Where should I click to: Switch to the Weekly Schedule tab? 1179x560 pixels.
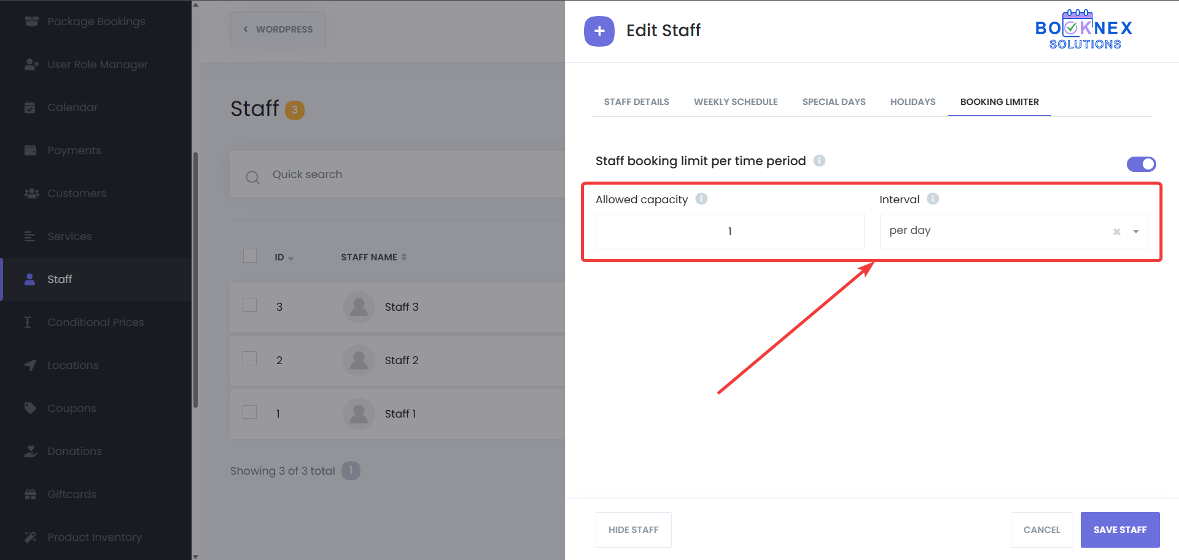[x=736, y=102]
